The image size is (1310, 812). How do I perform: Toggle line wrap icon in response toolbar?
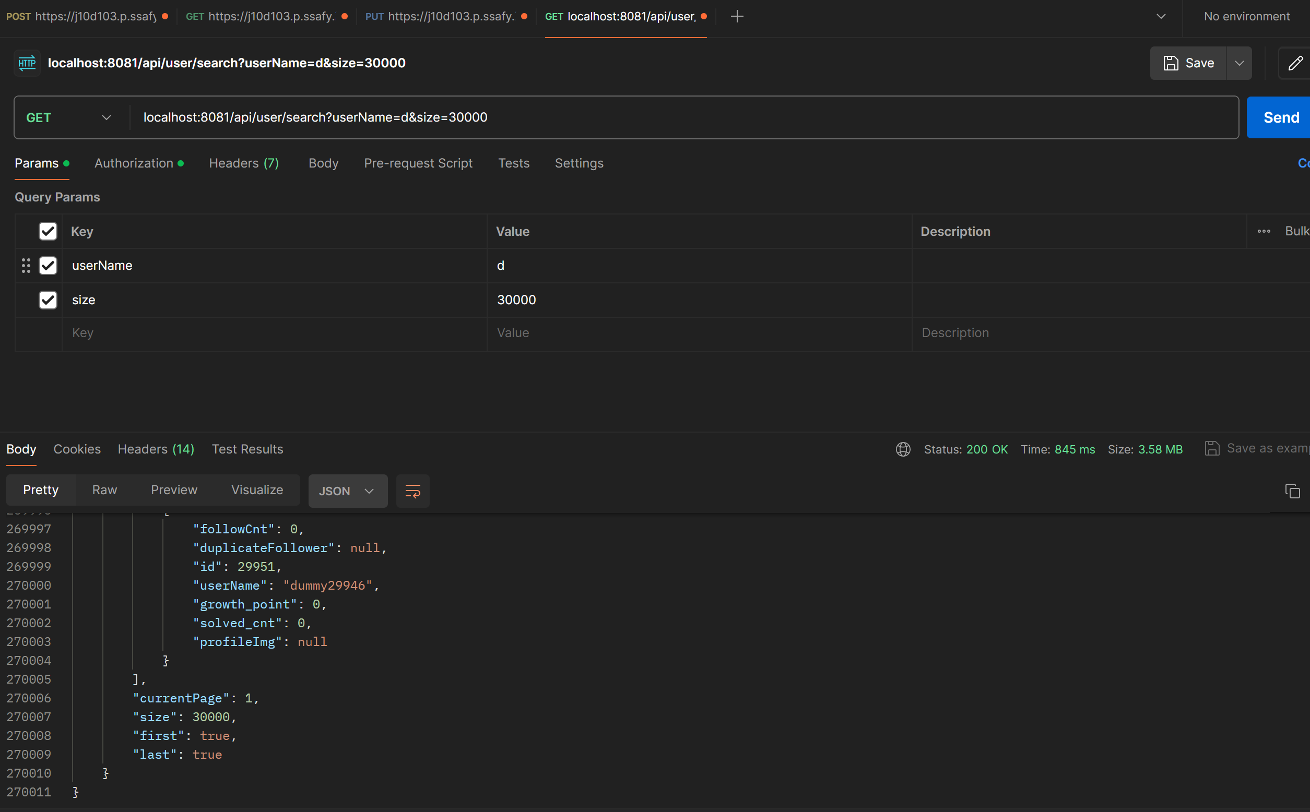[x=412, y=491]
